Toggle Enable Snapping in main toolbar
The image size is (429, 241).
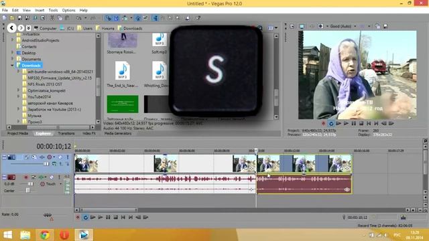pyautogui.click(x=109, y=18)
